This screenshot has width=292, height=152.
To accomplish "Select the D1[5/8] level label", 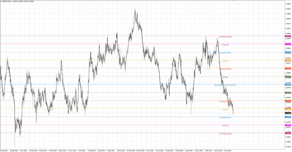I will click(225, 77).
